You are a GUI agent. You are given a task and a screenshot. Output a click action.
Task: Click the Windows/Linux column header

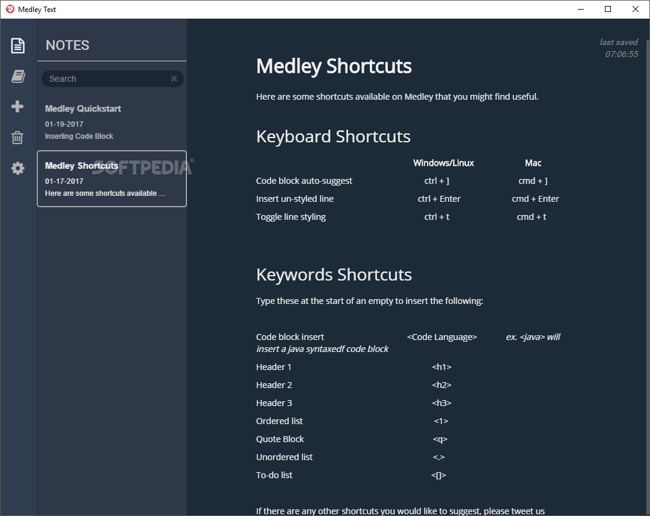[x=443, y=163]
